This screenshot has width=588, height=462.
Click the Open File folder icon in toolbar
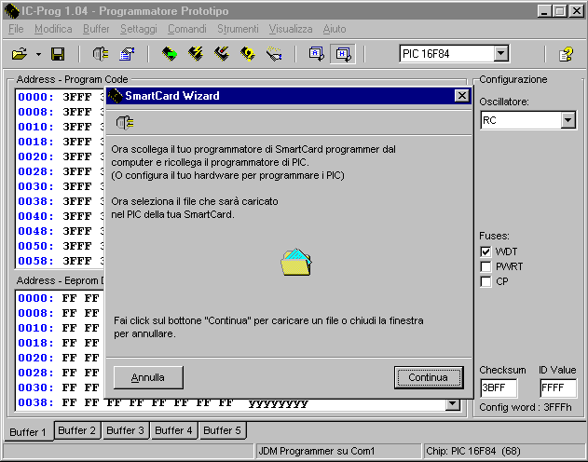[20, 54]
